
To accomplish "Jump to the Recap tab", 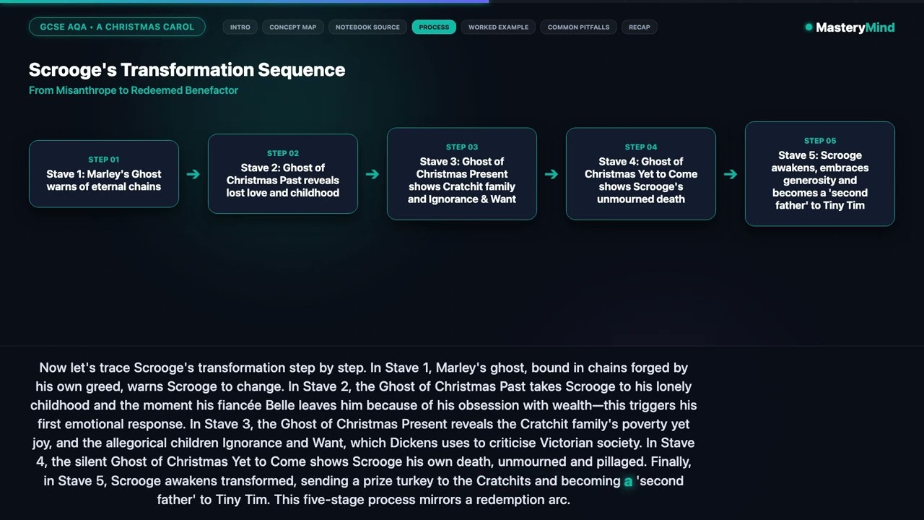I will (x=639, y=27).
